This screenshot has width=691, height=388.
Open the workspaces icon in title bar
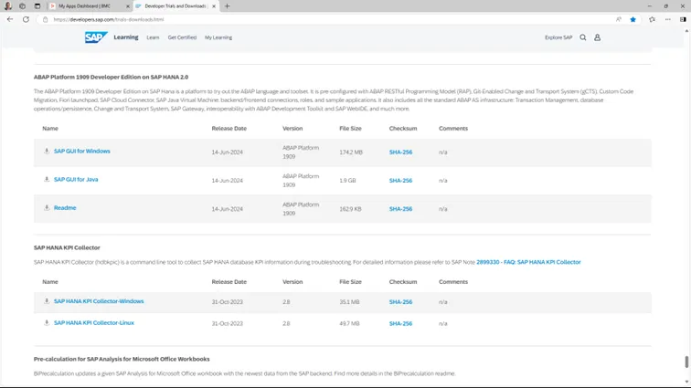[23, 6]
